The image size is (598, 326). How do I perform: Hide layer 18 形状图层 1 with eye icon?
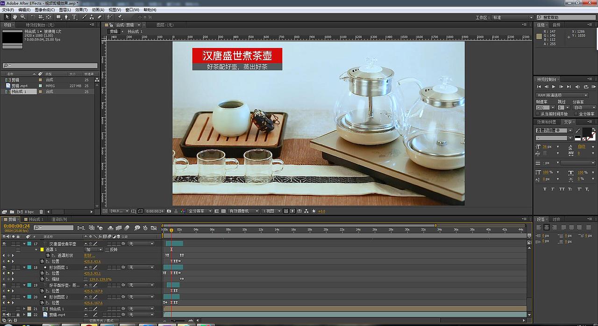point(4,267)
